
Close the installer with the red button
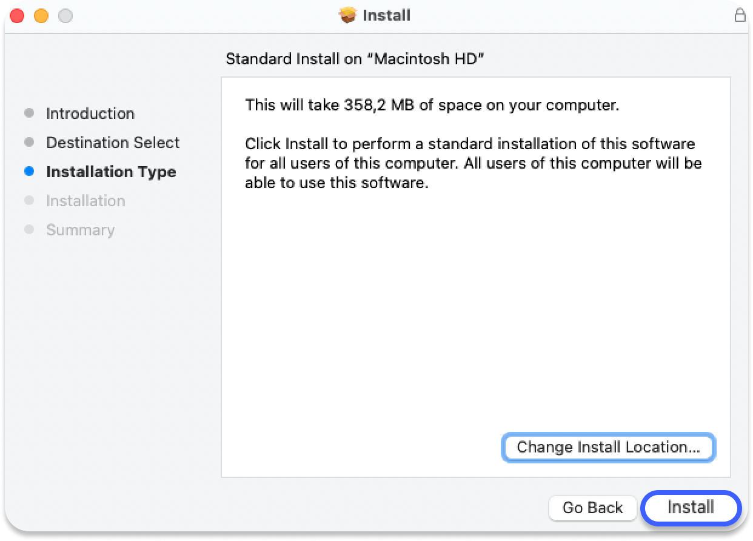click(18, 16)
